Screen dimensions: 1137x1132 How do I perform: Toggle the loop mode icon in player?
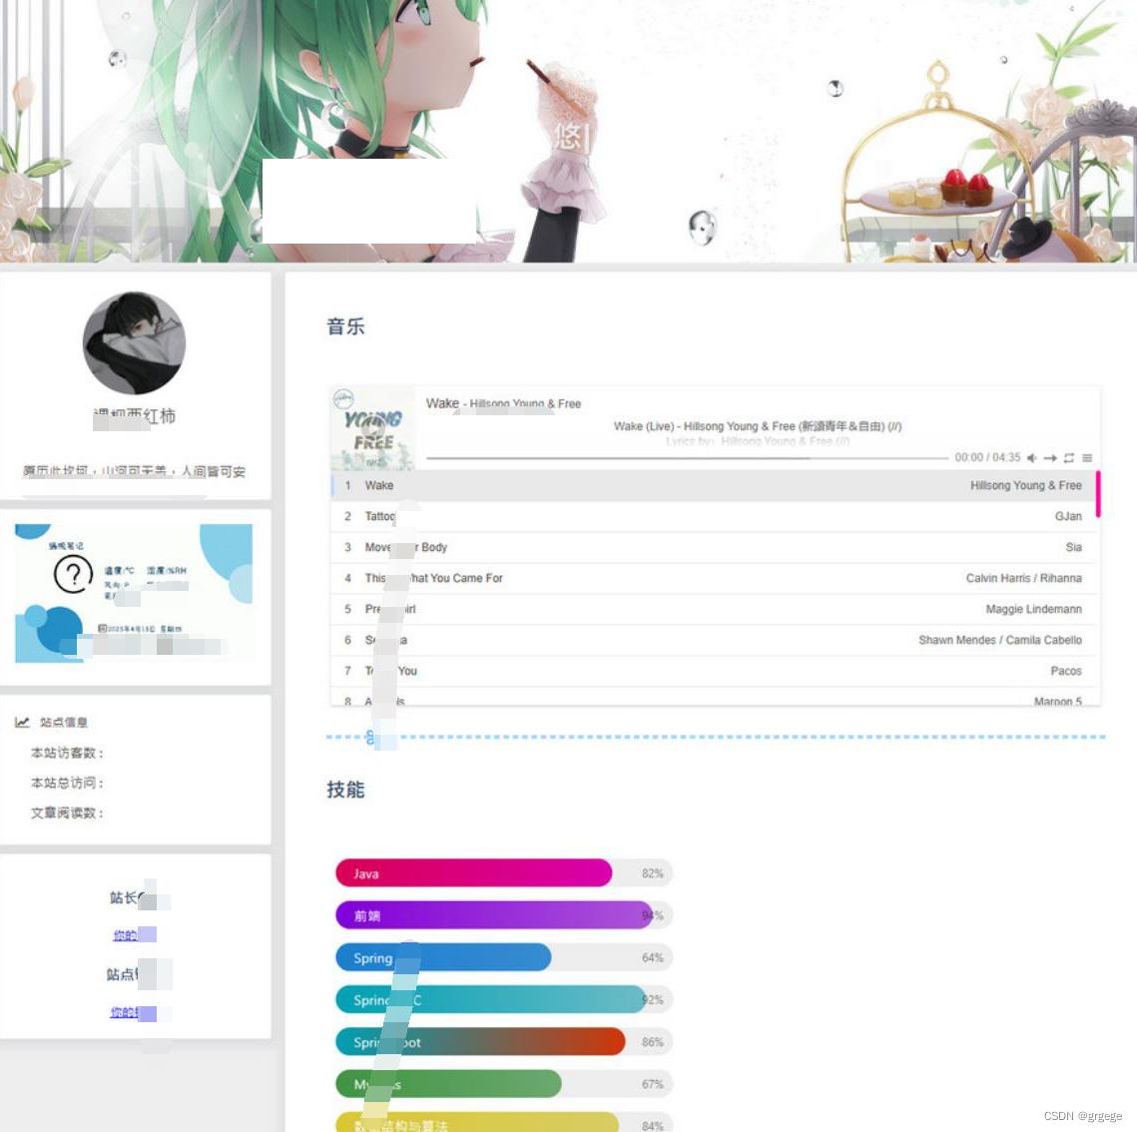[1069, 458]
